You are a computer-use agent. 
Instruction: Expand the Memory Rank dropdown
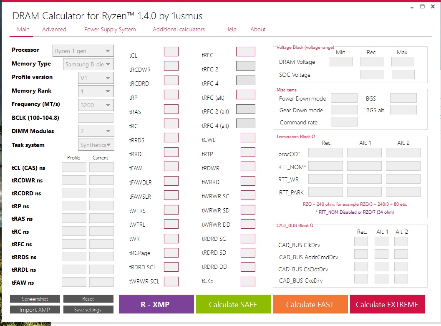[96, 91]
